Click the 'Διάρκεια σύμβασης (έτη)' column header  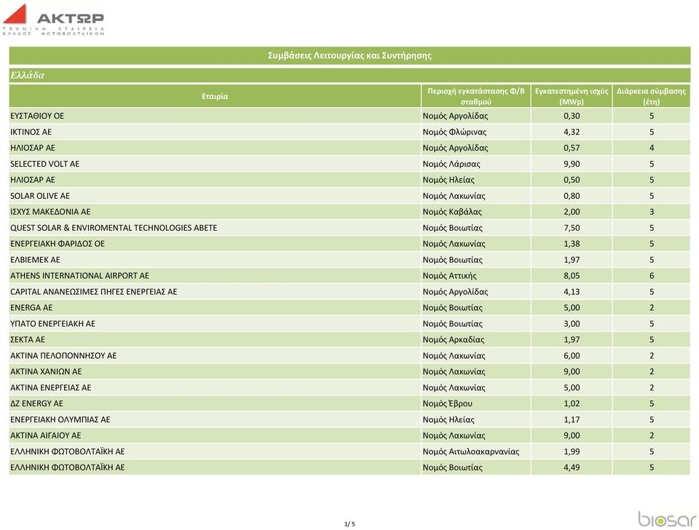pyautogui.click(x=651, y=96)
